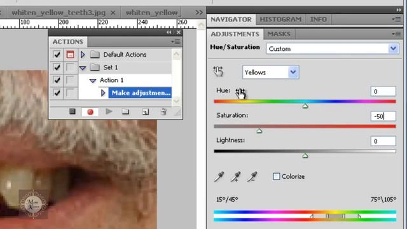Toggle the Set 1 checkmark

click(57, 67)
